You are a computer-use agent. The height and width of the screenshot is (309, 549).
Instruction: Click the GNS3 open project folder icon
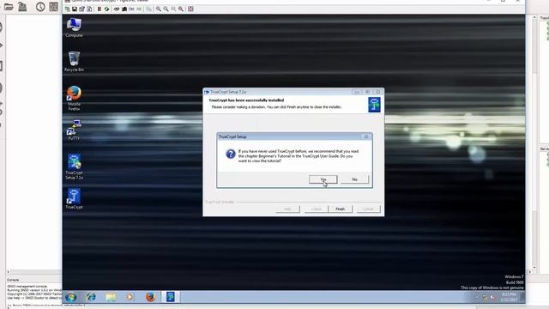tap(9, 7)
